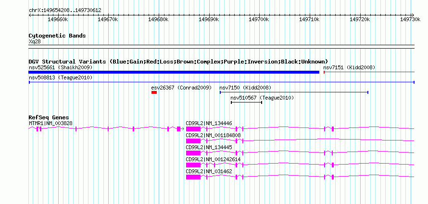Select the black nsv510567 variant line
The height and width of the screenshot is (204, 428).
tap(247, 102)
